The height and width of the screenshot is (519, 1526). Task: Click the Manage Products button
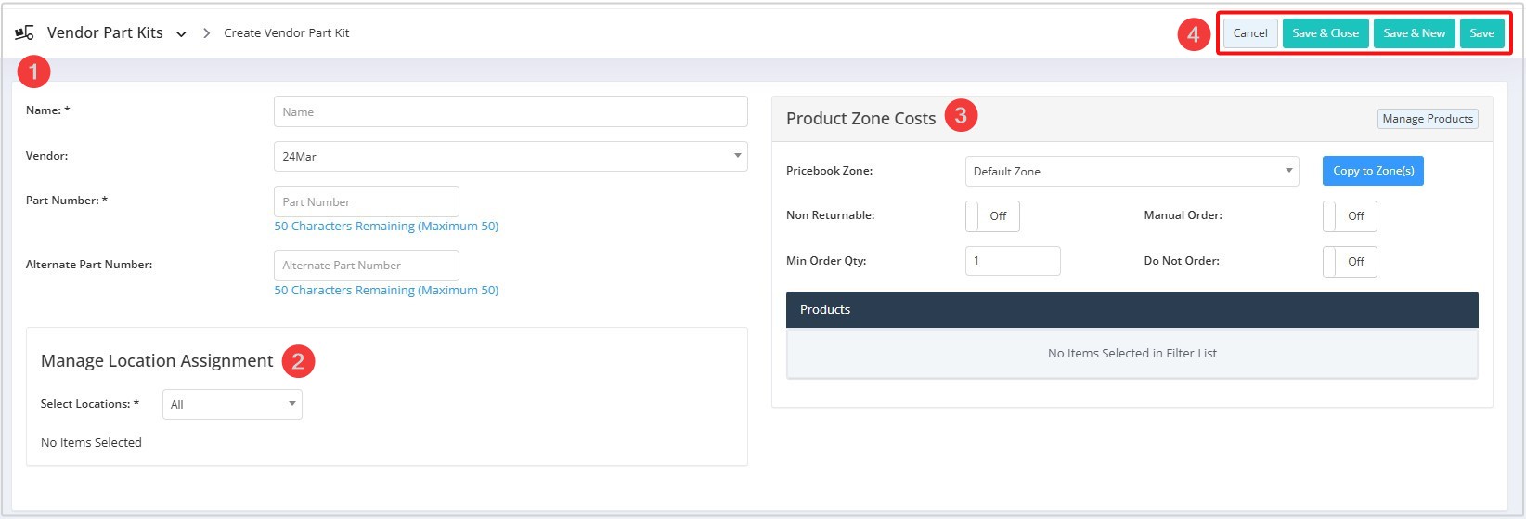click(1428, 119)
